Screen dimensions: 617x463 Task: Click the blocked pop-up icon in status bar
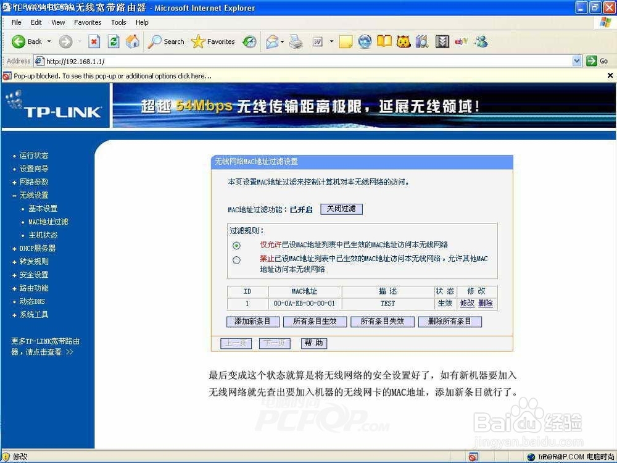(x=474, y=457)
